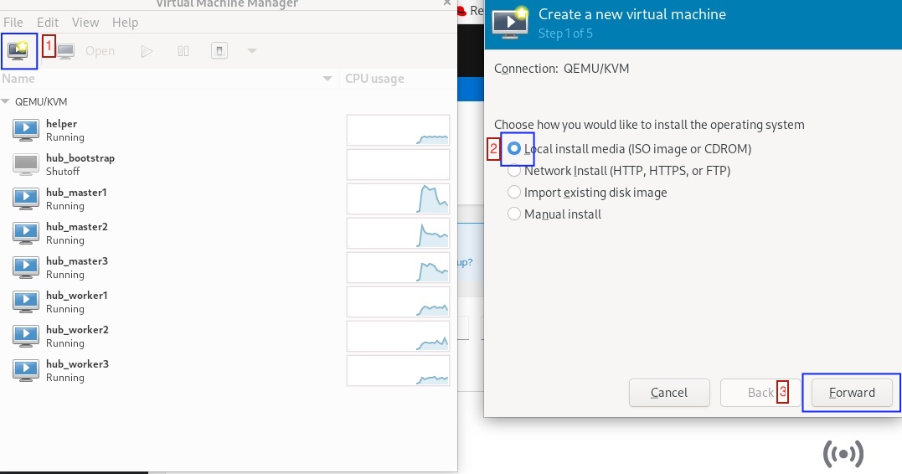Create a new virtual machine toolbar icon
This screenshot has height=474, width=902.
(x=18, y=50)
